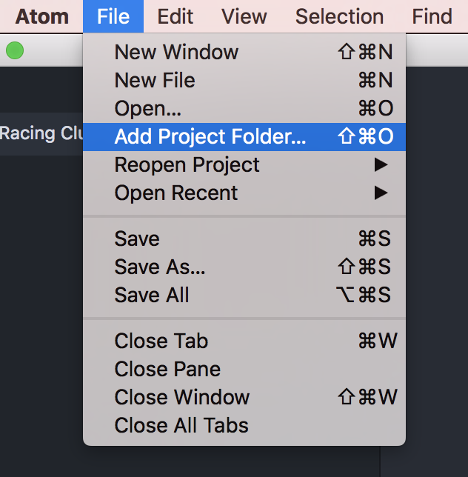This screenshot has height=477, width=468.
Task: Open the Selection menu
Action: click(x=339, y=16)
